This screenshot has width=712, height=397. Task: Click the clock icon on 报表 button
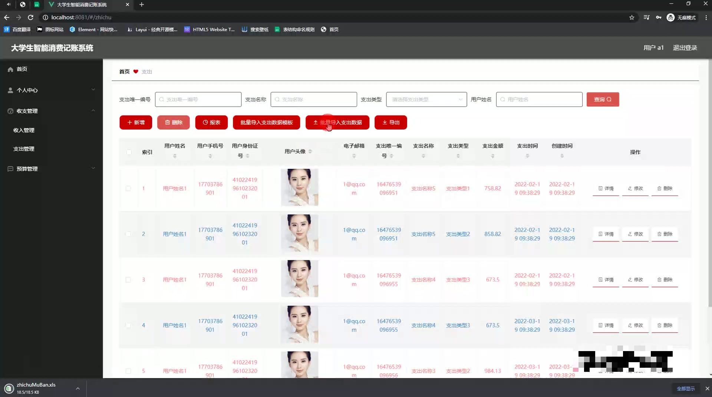[x=205, y=122]
